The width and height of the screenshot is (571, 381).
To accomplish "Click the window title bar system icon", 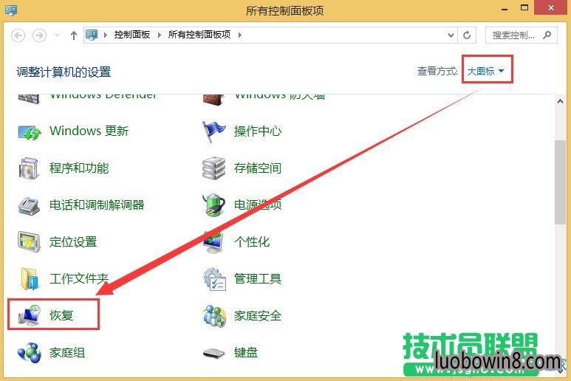I will coord(11,10).
